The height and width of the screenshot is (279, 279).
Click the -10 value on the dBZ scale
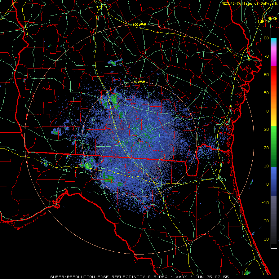coord(265,203)
